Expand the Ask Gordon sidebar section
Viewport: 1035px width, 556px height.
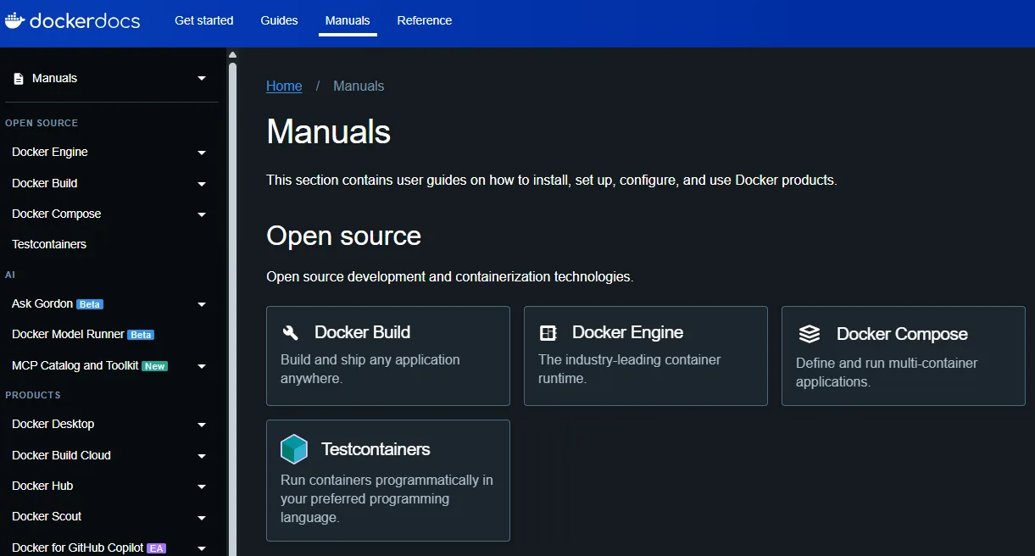tap(202, 304)
